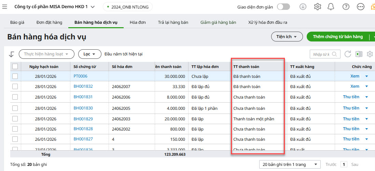Check the row for PT0006
This screenshot has height=171, width=375.
click(15, 76)
